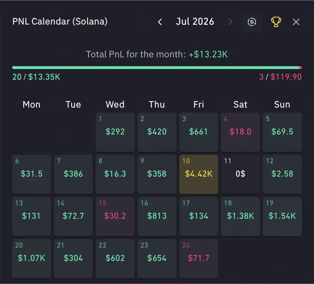Select the highlighted July 10 $4.42K day
The height and width of the screenshot is (284, 314).
tap(199, 174)
